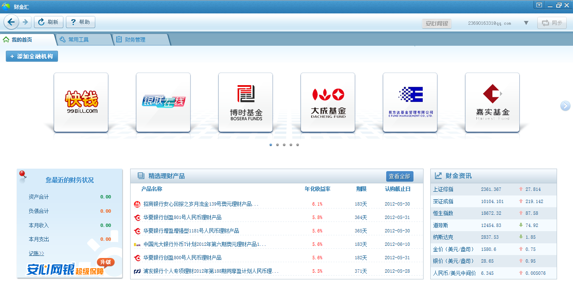
Task: Click the forward navigation arrow
Action: pyautogui.click(x=24, y=22)
